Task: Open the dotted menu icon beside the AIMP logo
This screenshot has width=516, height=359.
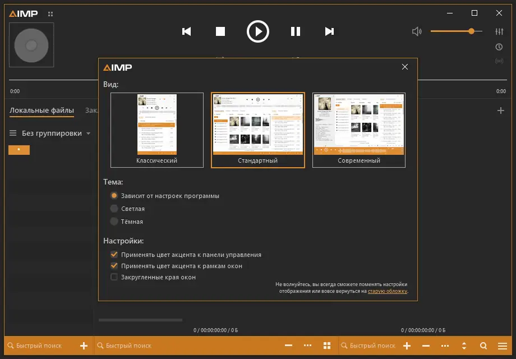Action: [50, 14]
